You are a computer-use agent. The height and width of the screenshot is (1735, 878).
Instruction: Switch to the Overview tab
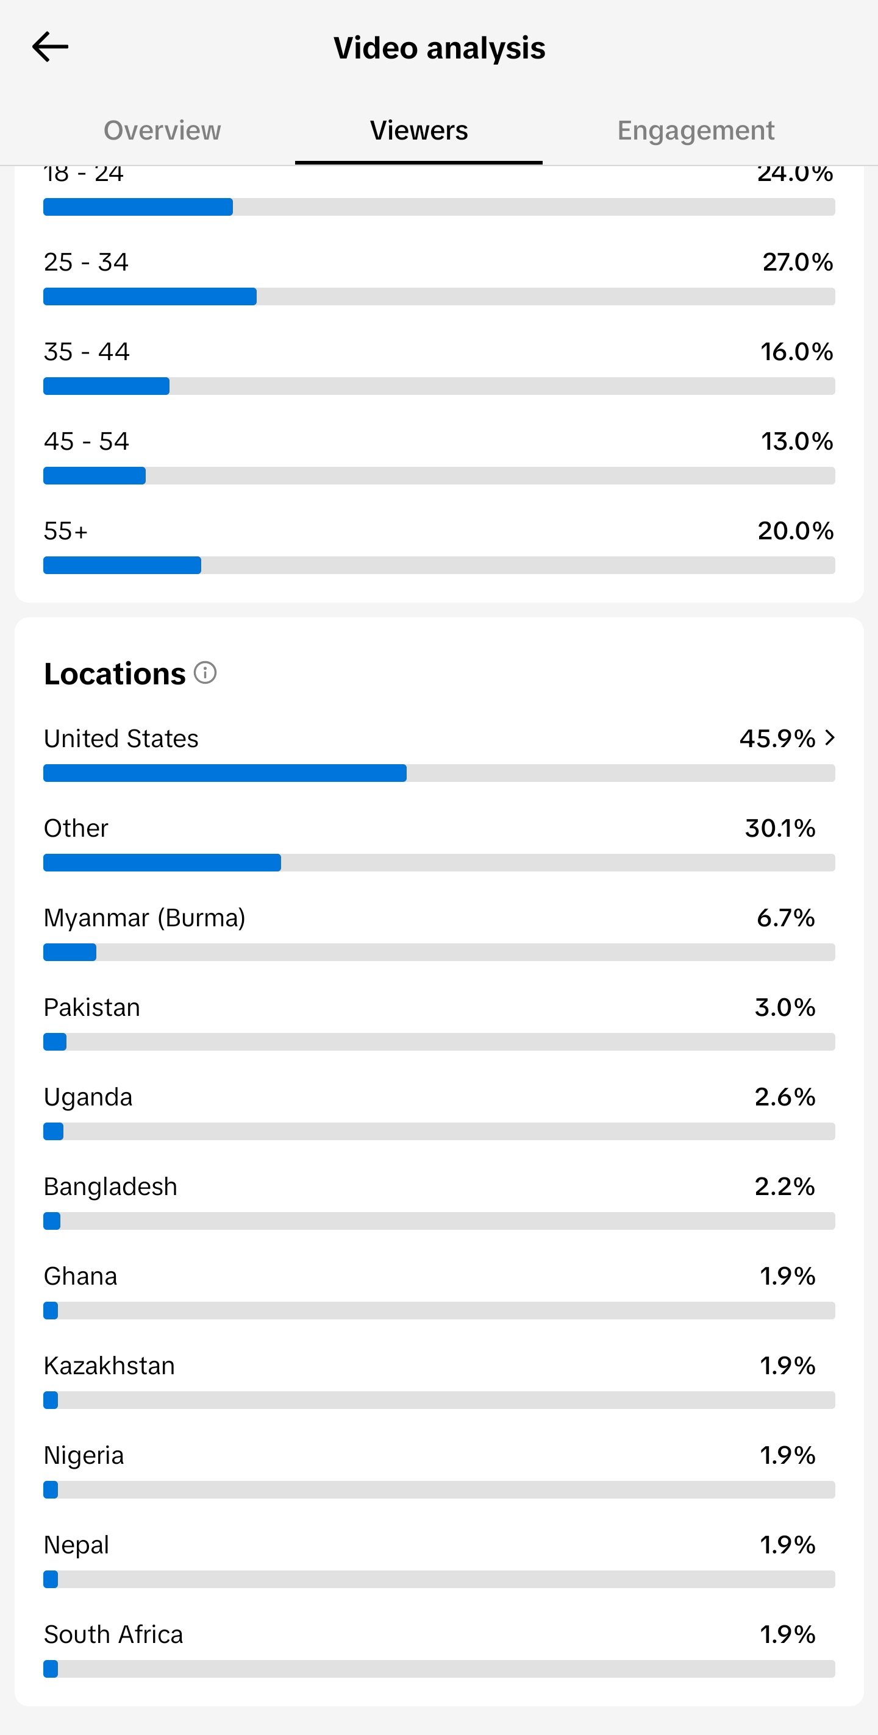point(162,130)
